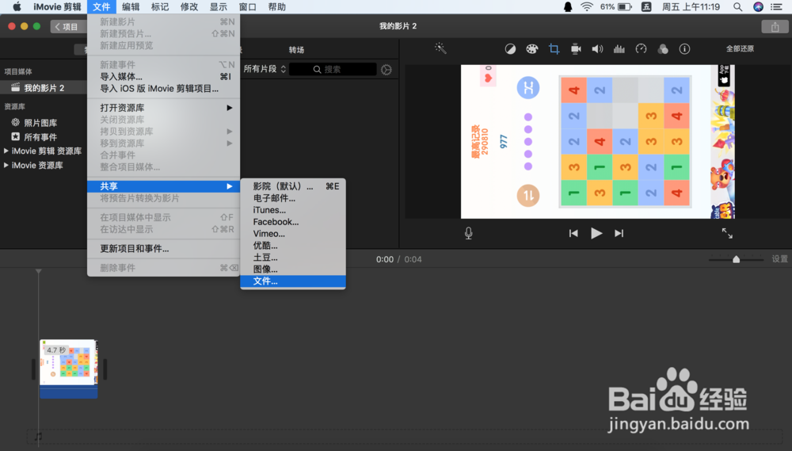The width and height of the screenshot is (792, 451).
Task: Choose iTunes... share option
Action: (x=293, y=210)
